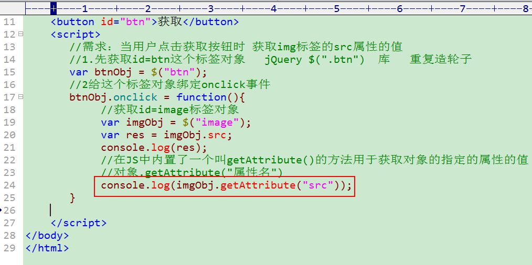Click the 'console.log(res);' line
Image resolution: width=532 pixels, height=265 pixels.
point(154,148)
